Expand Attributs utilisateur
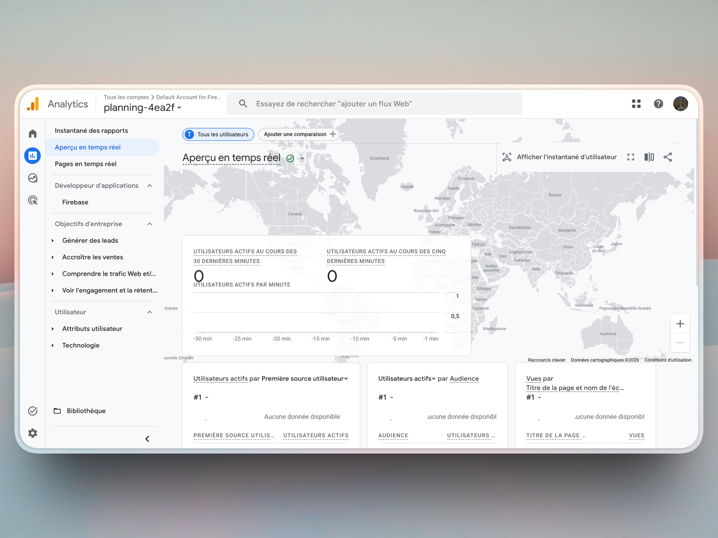 pos(53,329)
